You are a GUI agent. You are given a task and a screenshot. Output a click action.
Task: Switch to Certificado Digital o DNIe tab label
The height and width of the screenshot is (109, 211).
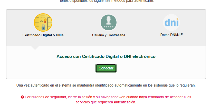43,35
